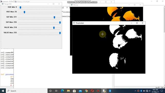Minimize the Range HSV window
This screenshot has width=165, height=93.
pyautogui.click(x=48, y=4)
